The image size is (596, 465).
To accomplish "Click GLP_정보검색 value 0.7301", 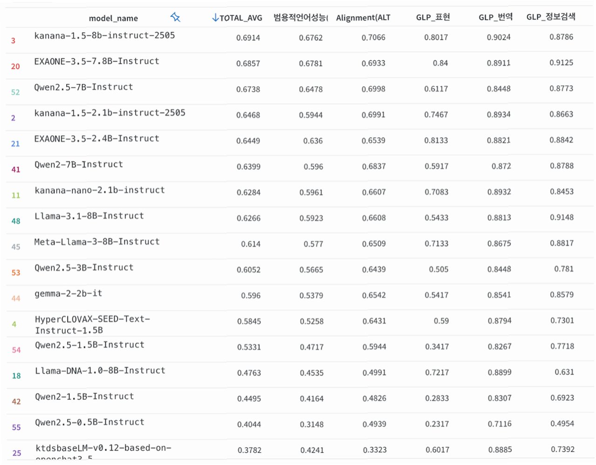I will [562, 320].
